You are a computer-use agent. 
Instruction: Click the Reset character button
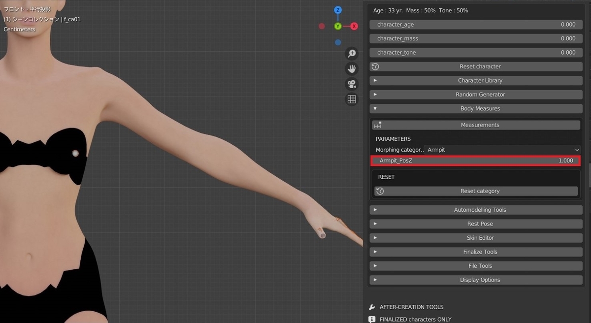pyautogui.click(x=476, y=66)
